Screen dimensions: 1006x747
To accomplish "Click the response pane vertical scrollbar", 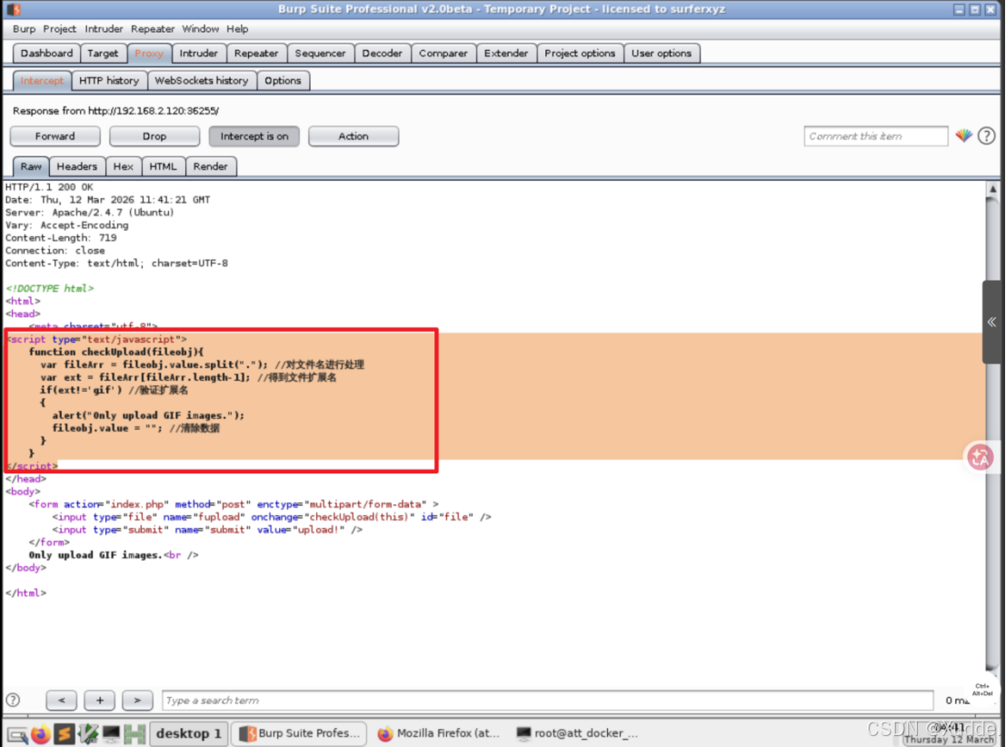I will click(x=991, y=430).
